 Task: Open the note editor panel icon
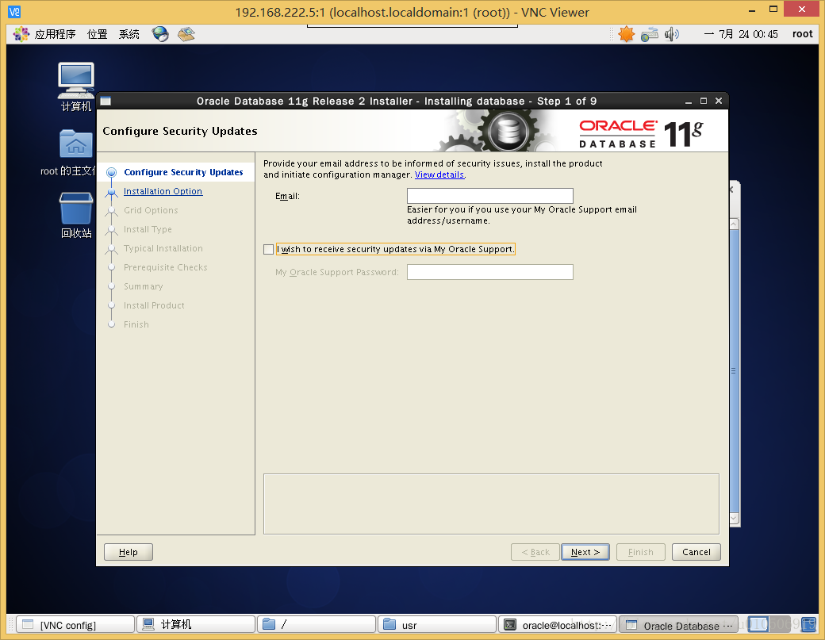186,34
